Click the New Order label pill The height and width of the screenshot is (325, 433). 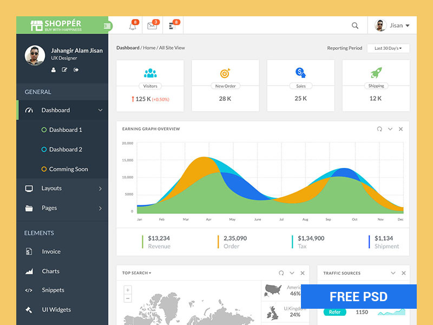click(225, 86)
